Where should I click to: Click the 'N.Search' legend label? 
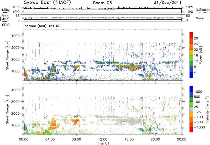203,10
